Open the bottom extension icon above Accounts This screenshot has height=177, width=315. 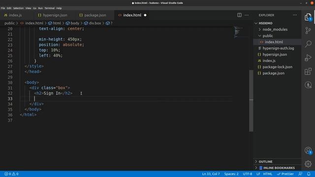[308, 85]
